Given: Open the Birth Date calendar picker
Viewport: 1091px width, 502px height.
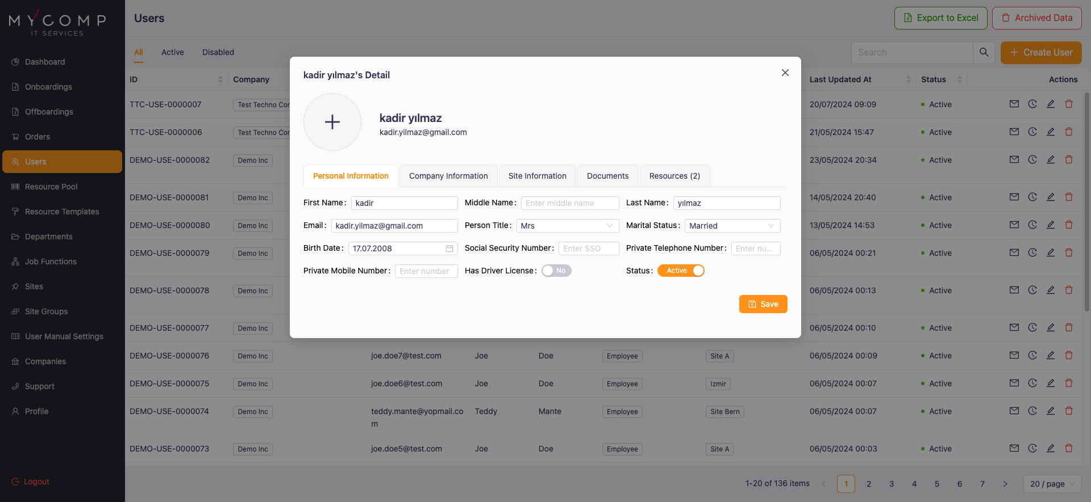Looking at the screenshot, I should pyautogui.click(x=449, y=248).
